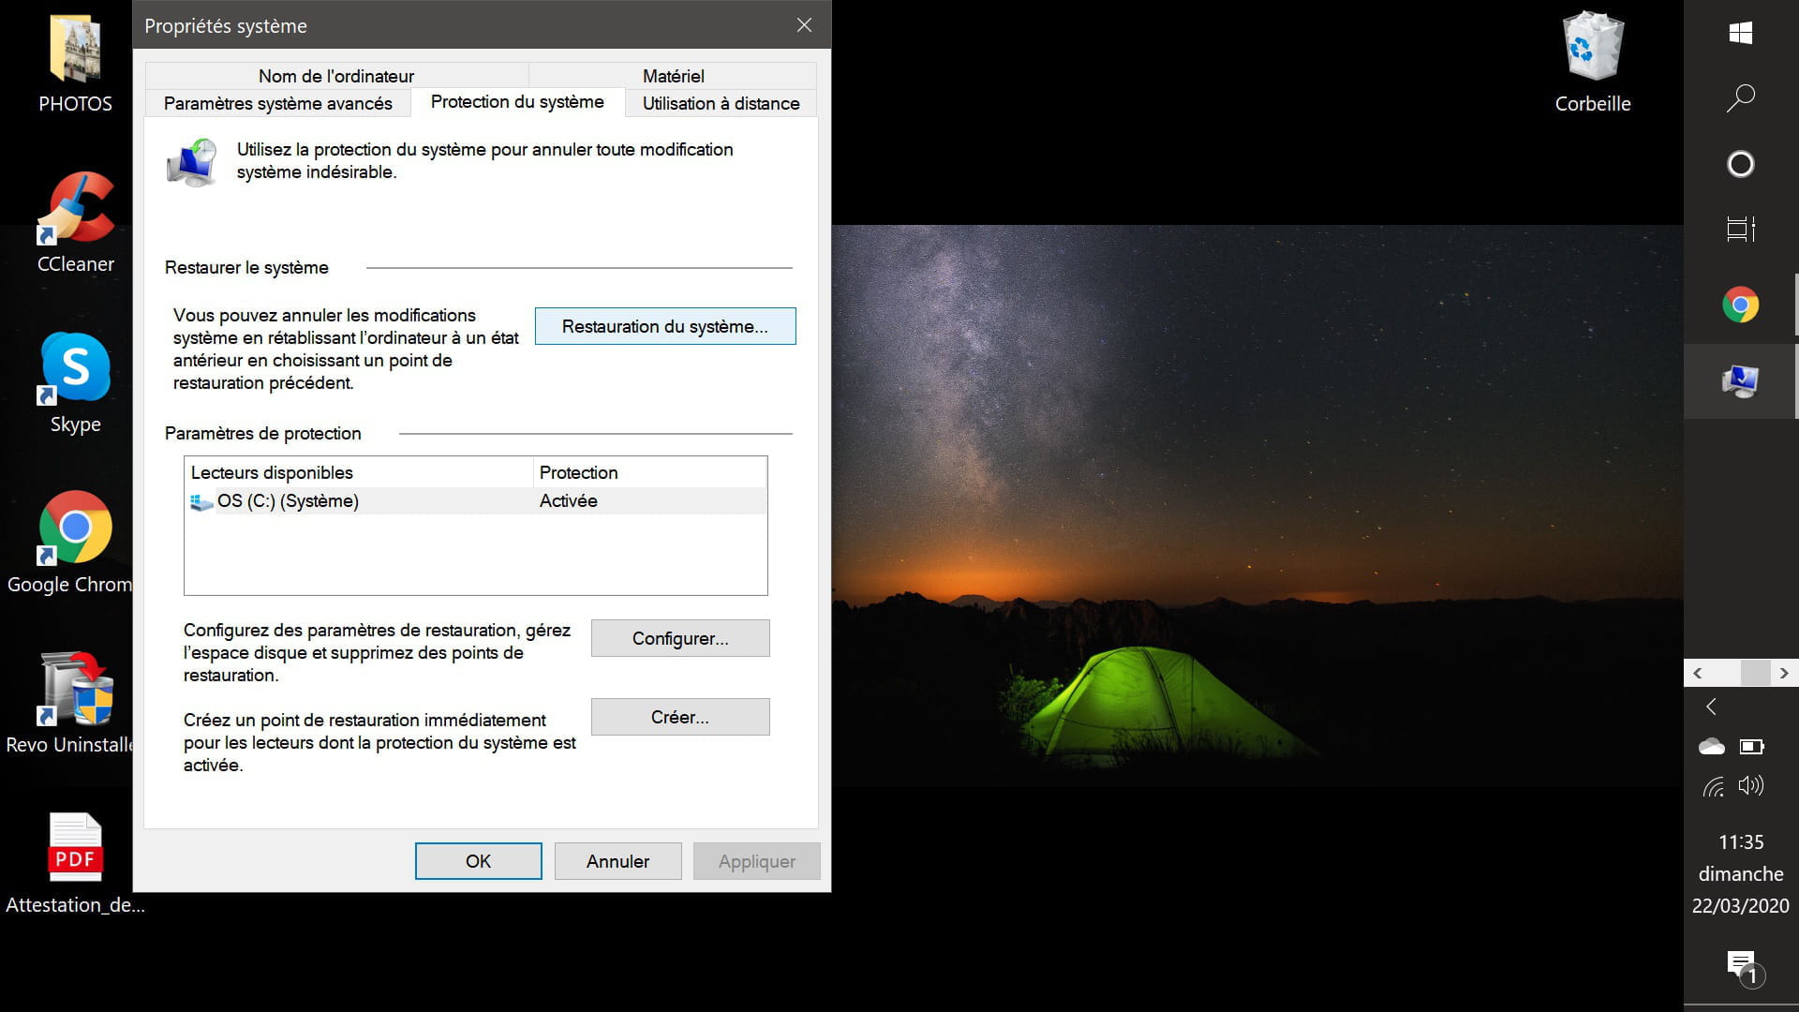The image size is (1799, 1012).
Task: Select System Properties taskbar icon
Action: coord(1741,381)
